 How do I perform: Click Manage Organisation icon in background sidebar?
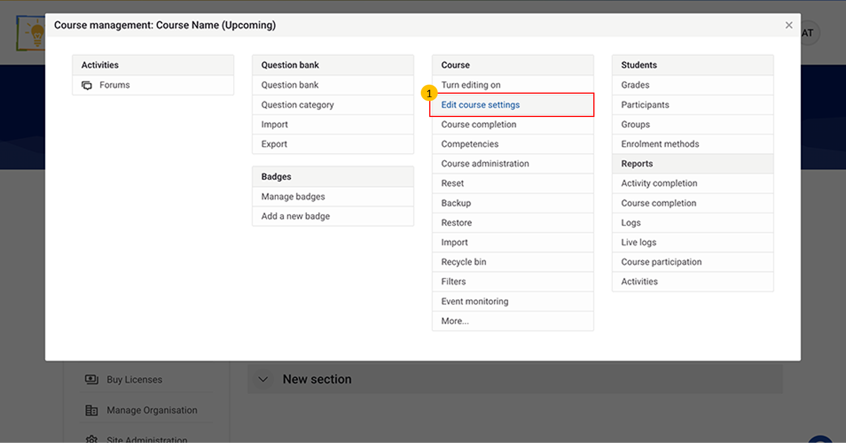pos(91,410)
